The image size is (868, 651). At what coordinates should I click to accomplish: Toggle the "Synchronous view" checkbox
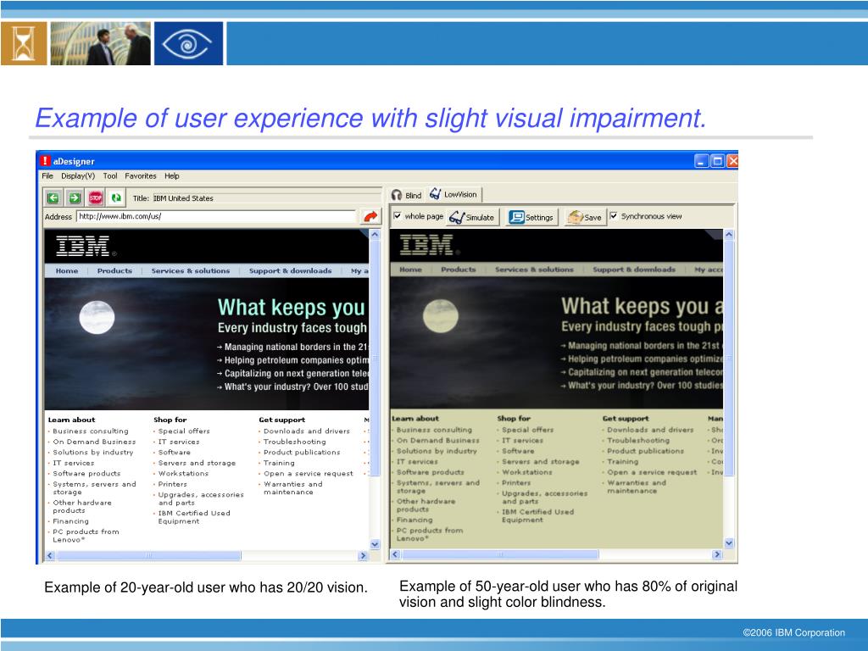pos(614,216)
